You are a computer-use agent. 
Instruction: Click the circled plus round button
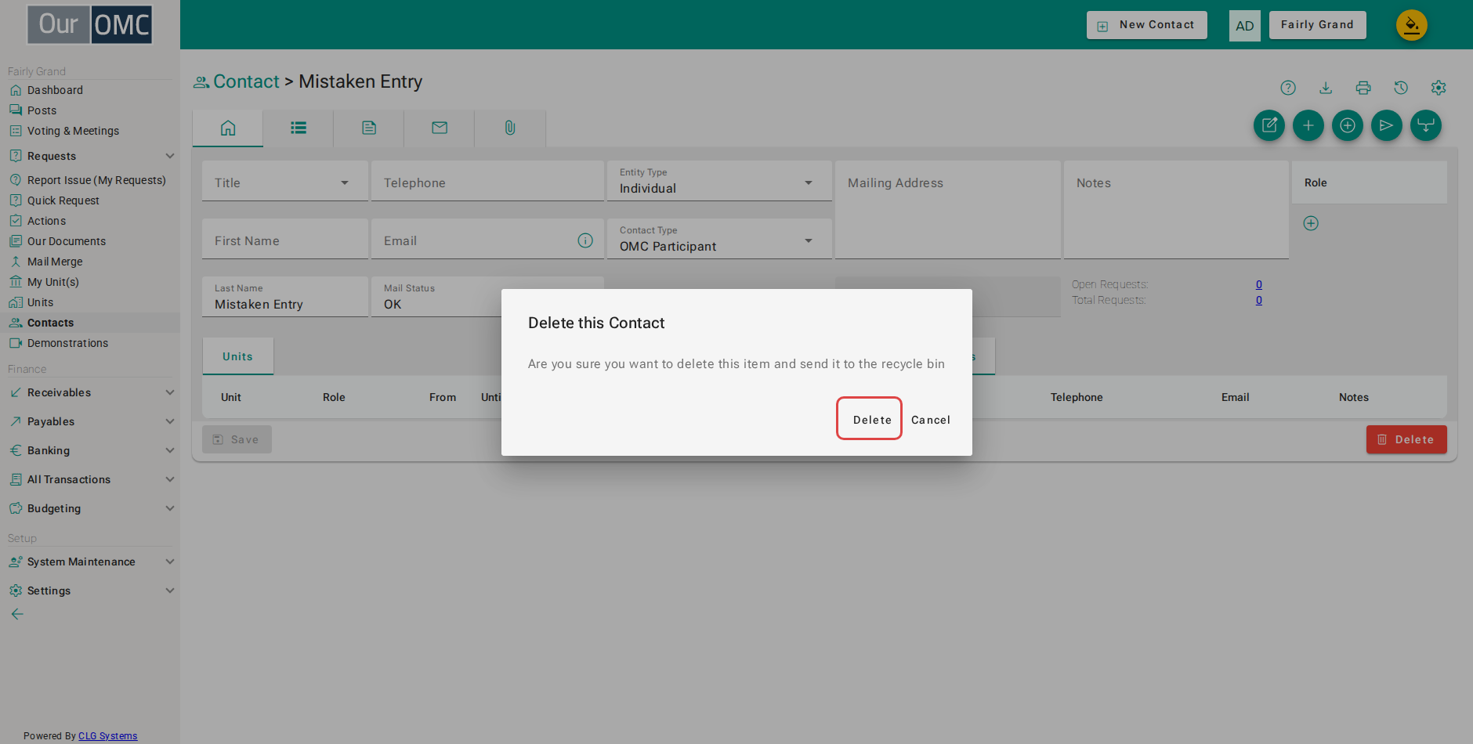tap(1348, 125)
